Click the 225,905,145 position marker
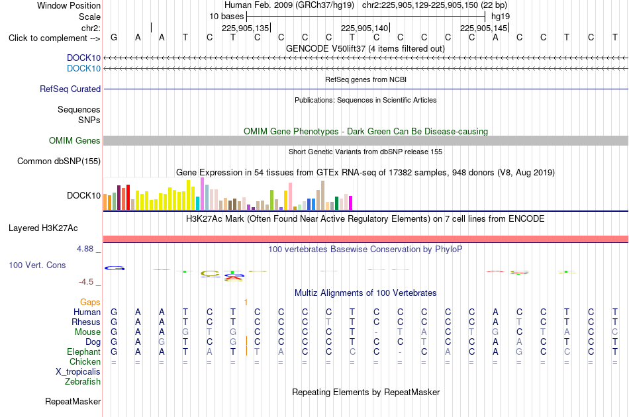Viewport: 629px width, 417px height. click(x=484, y=28)
